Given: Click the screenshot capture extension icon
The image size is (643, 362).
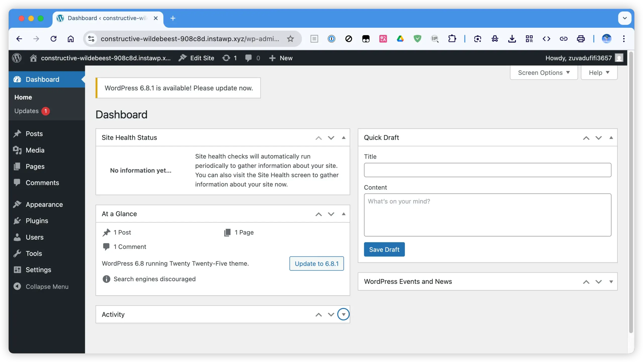Looking at the screenshot, I should (x=477, y=39).
